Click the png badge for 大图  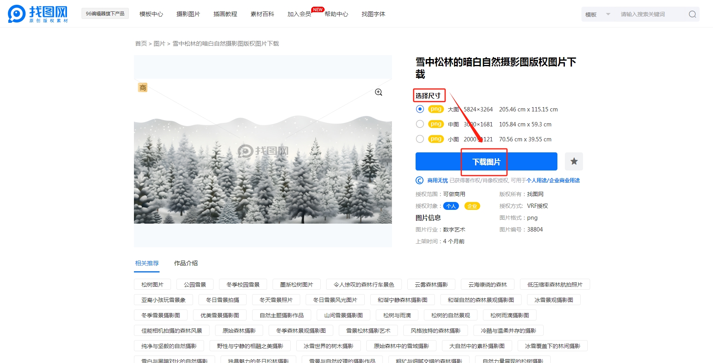pos(436,109)
